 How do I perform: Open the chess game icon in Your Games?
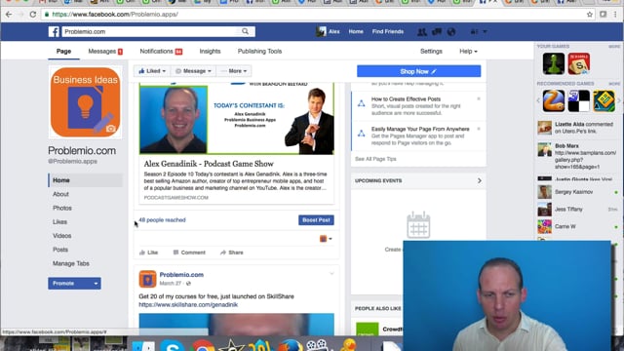click(554, 63)
